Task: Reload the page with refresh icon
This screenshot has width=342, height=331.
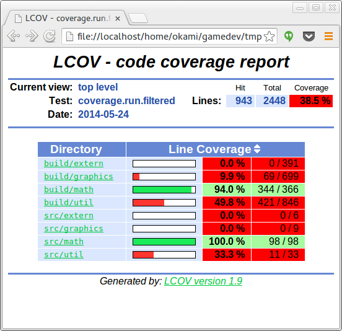Action: pos(50,36)
